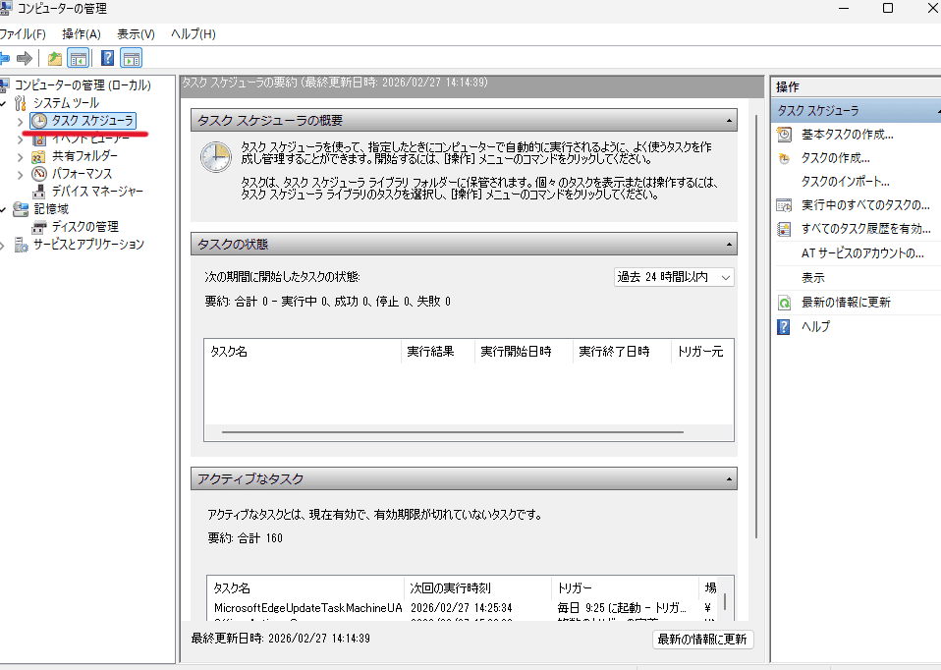Toggle the Show/Hide action pane icon
Image resolution: width=941 pixels, height=670 pixels.
tap(132, 58)
